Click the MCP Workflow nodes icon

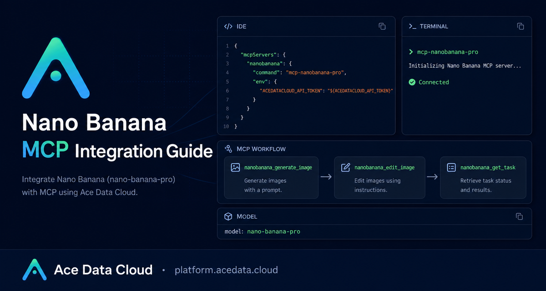click(228, 149)
